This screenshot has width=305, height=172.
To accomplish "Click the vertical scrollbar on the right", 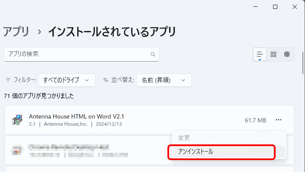I will (x=303, y=62).
